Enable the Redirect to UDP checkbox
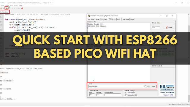The image size is (190, 107). [126, 95]
